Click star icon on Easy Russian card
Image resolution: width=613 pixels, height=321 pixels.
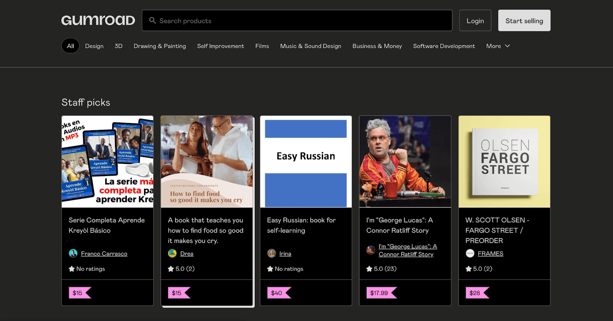click(x=270, y=269)
